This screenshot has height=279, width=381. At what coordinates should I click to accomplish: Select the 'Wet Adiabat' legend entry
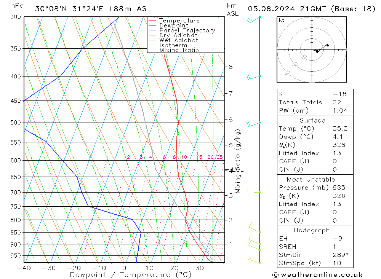point(179,40)
